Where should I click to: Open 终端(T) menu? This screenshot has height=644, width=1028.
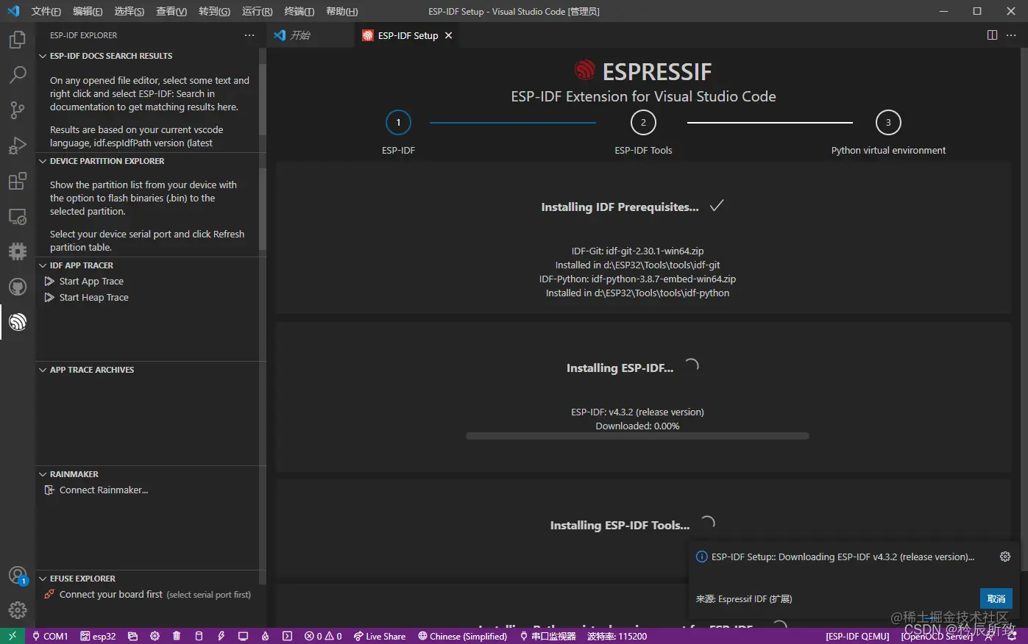click(299, 11)
